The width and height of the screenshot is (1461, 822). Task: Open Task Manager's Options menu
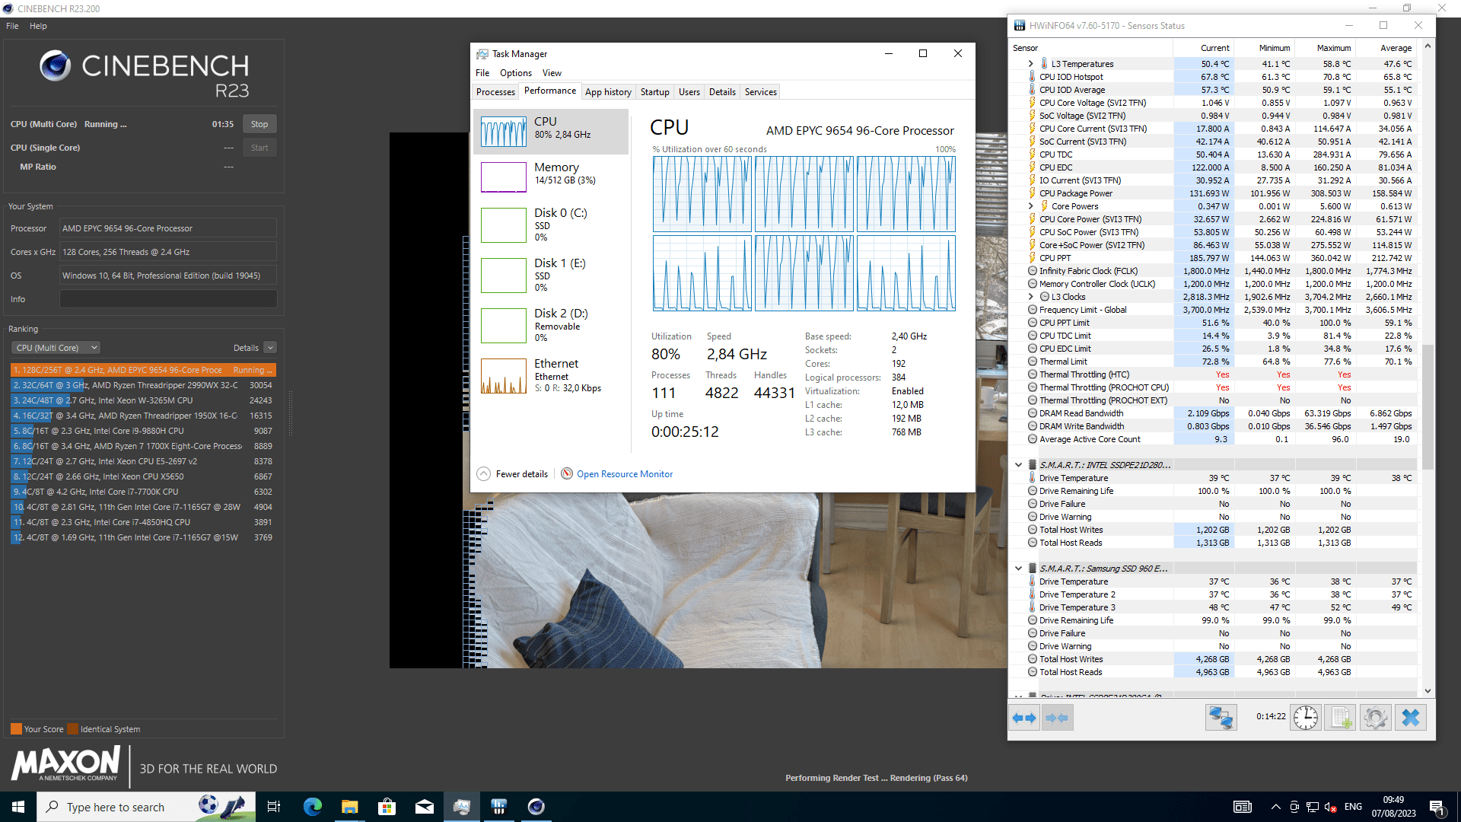pyautogui.click(x=515, y=73)
